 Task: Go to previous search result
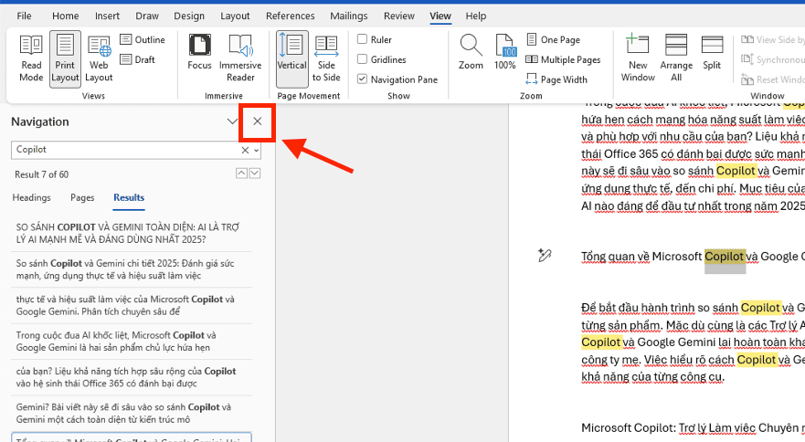pos(241,174)
